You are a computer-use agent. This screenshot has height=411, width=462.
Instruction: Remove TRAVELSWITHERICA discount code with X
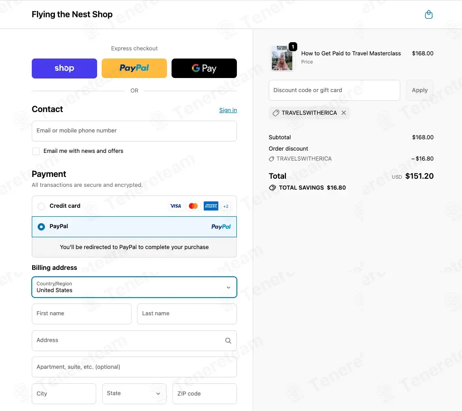click(x=344, y=113)
